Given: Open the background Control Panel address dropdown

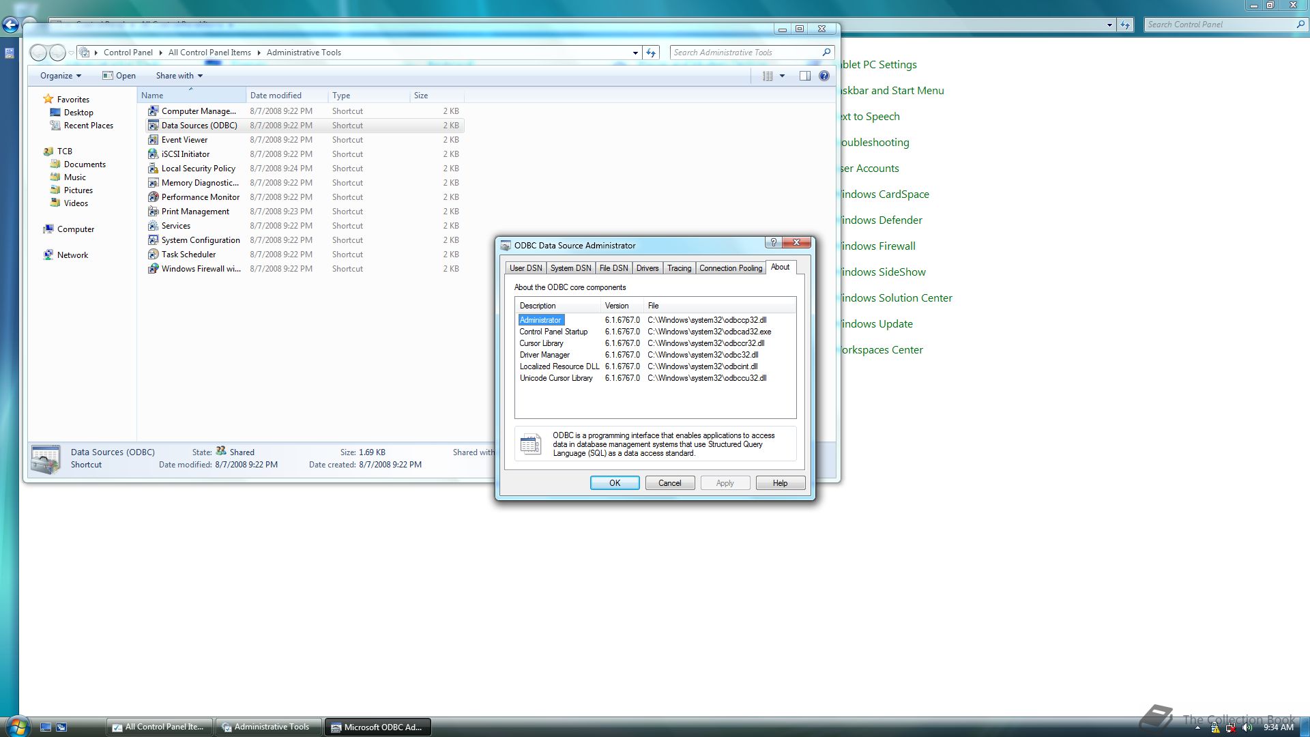Looking at the screenshot, I should [1109, 25].
